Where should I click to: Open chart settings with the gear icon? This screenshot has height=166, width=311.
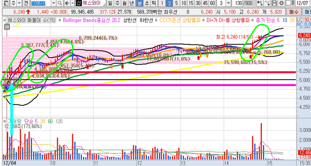pyautogui.click(x=281, y=3)
